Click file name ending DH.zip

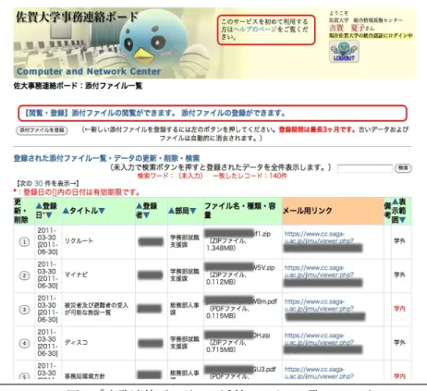tap(238, 336)
